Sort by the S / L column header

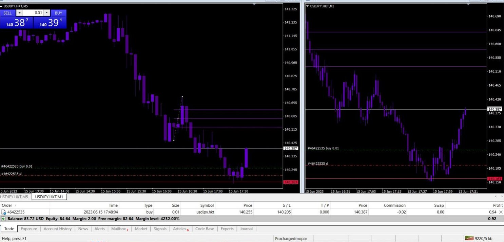click(287, 205)
